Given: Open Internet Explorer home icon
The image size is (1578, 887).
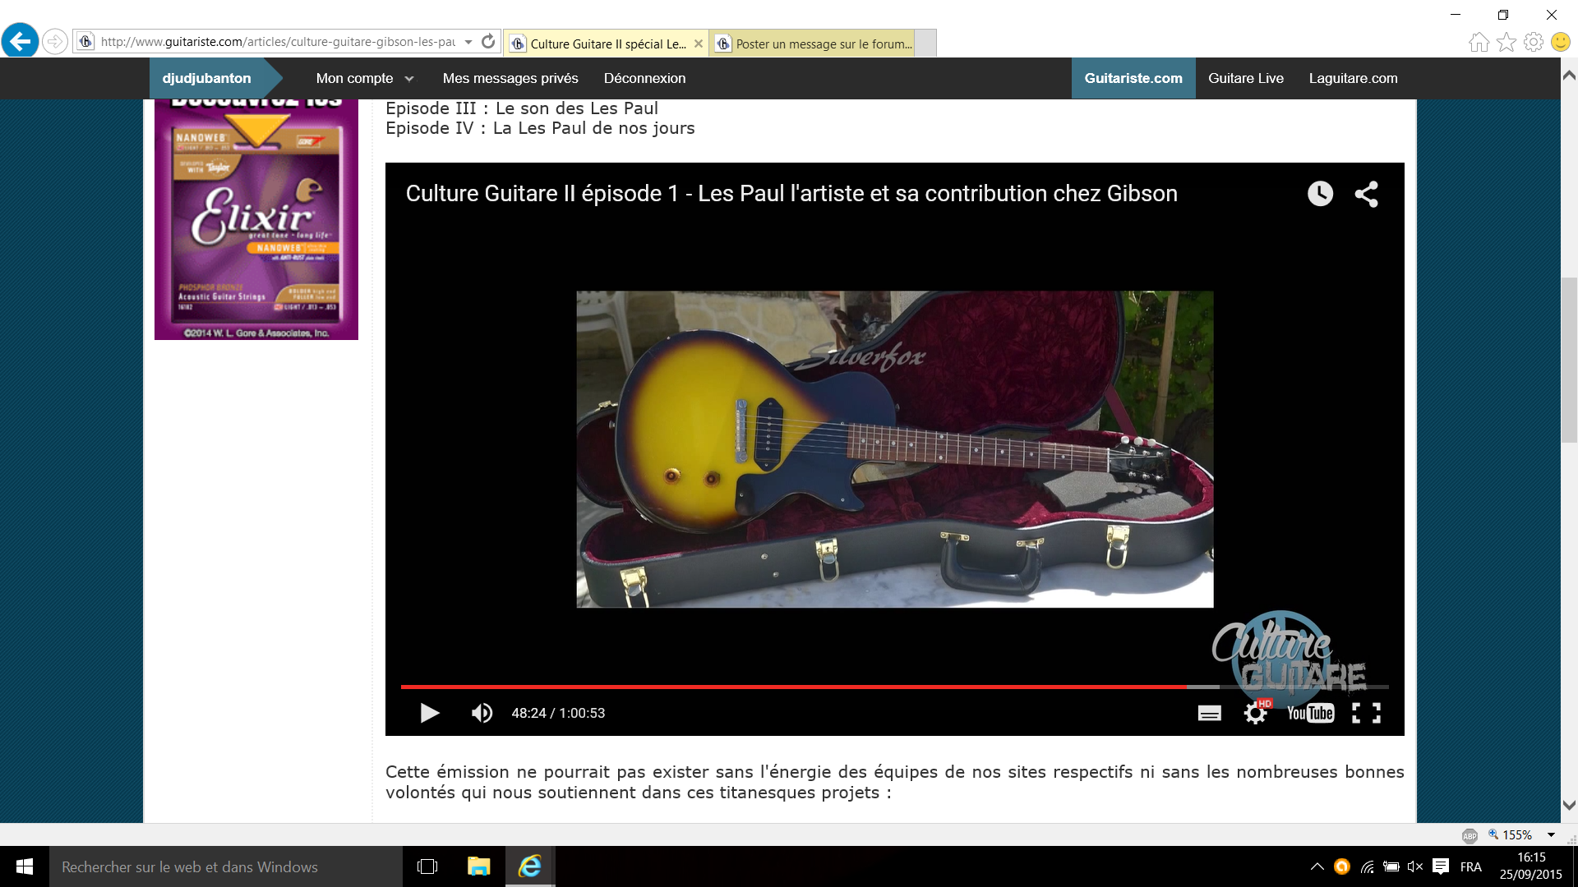Looking at the screenshot, I should pos(1479,42).
